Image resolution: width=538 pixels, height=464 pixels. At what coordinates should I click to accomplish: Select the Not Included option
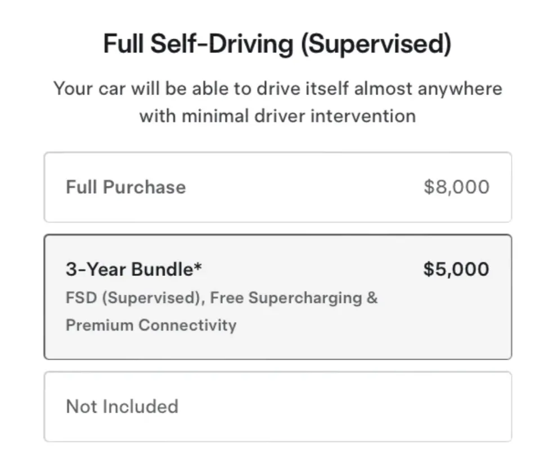pos(277,406)
